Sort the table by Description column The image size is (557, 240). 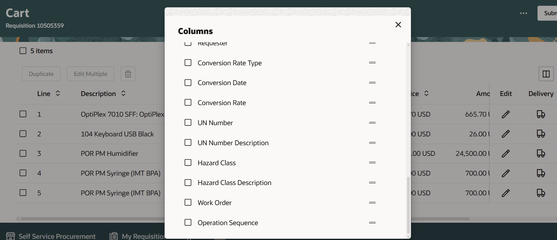123,93
